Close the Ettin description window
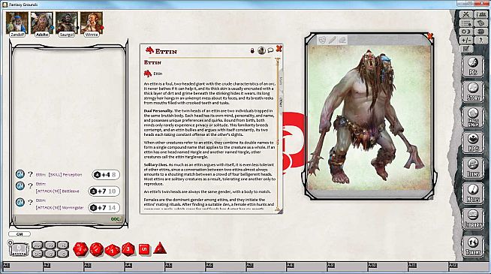The image size is (491, 274). [x=279, y=49]
